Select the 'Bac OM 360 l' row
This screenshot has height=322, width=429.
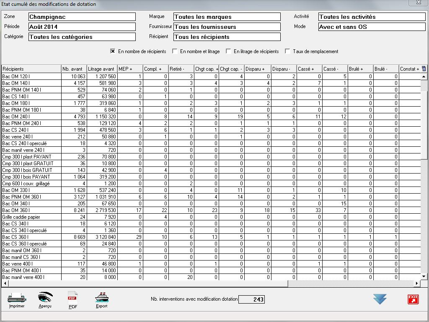(31, 210)
